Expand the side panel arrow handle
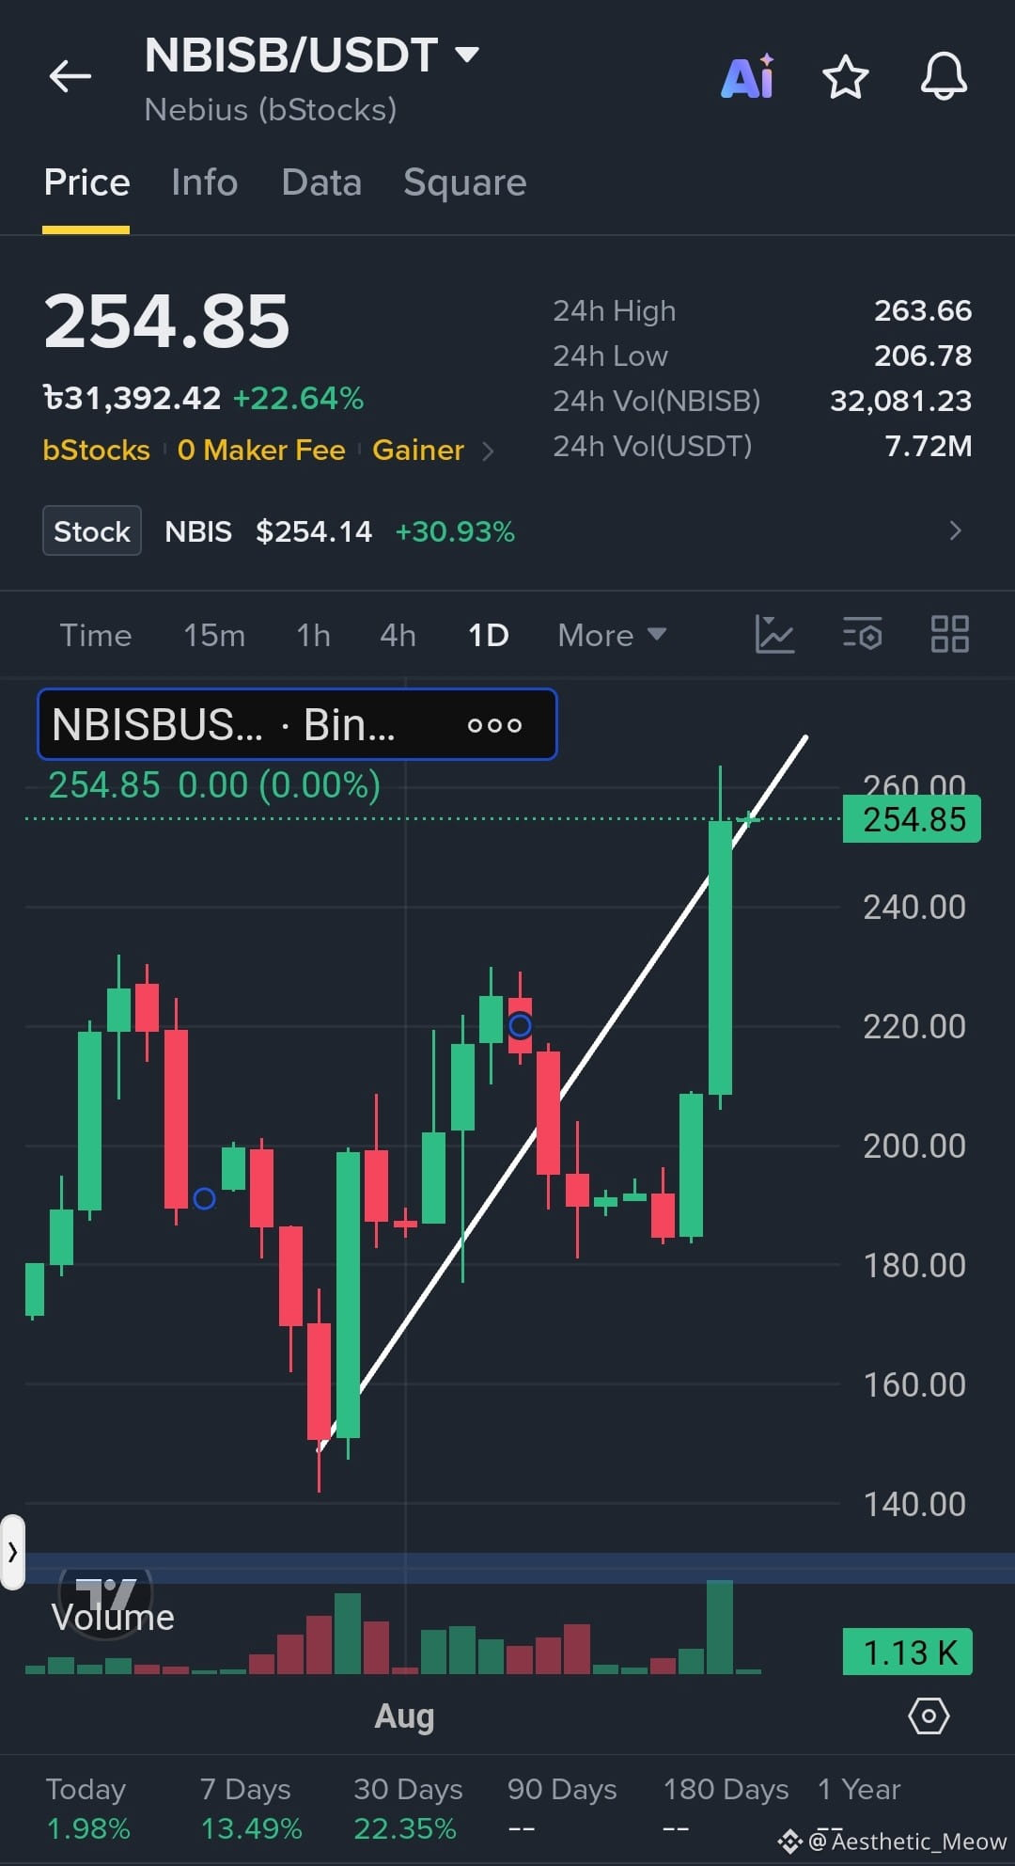Screen dimensions: 1015x1866 click(x=12, y=1552)
